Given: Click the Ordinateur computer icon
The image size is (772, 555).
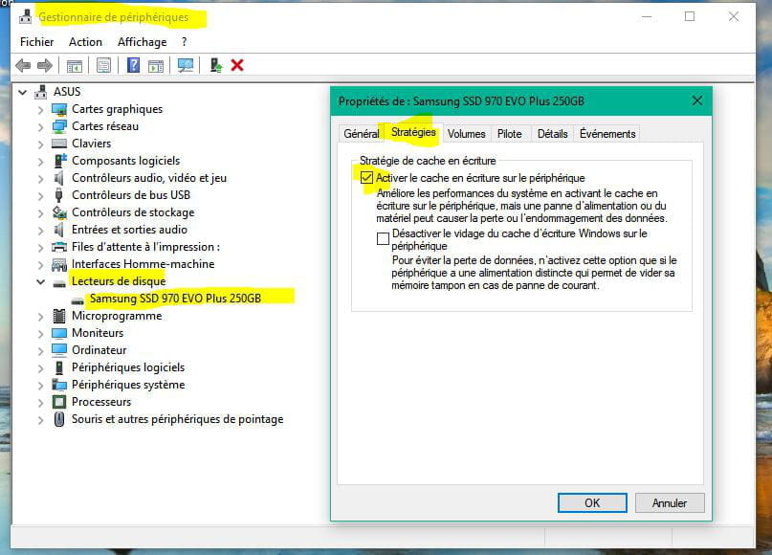Looking at the screenshot, I should pyautogui.click(x=59, y=350).
